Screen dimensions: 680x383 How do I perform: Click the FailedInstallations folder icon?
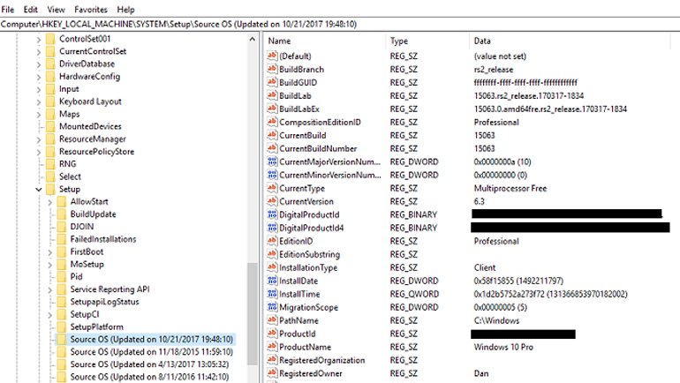click(62, 239)
